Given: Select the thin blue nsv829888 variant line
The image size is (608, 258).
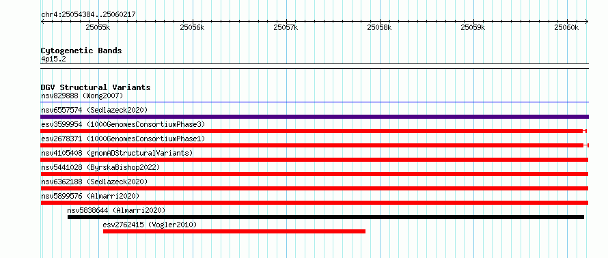Looking at the screenshot, I should [315, 102].
